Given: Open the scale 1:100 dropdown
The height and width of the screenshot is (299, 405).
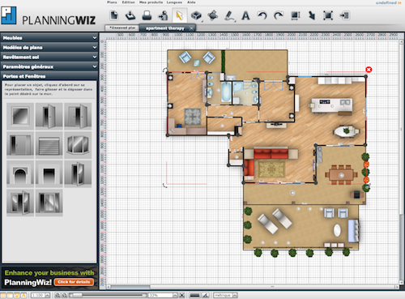Looking at the screenshot, I should pyautogui.click(x=40, y=295).
